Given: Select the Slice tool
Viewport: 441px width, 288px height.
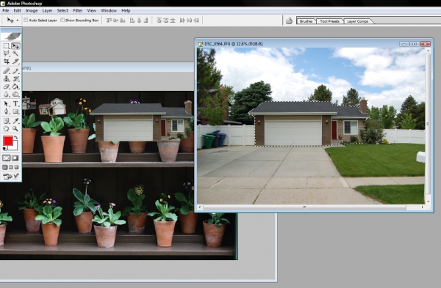Looking at the screenshot, I should pos(15,61).
